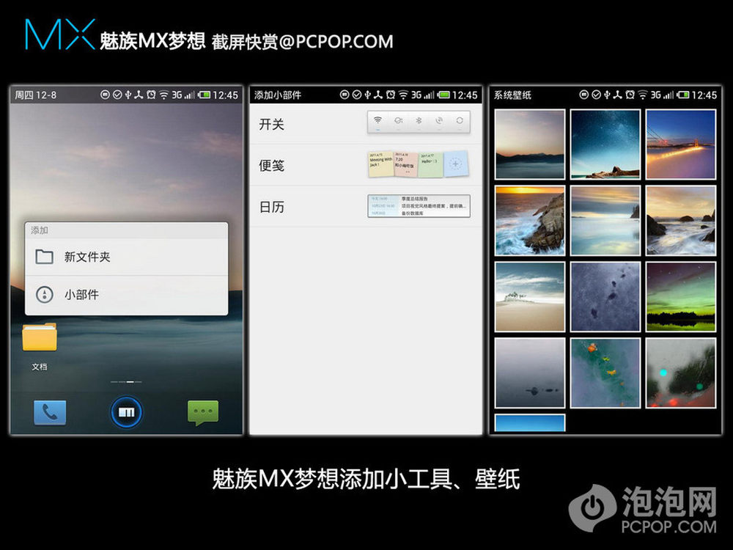Tap the home screen page indicator
This screenshot has height=550, width=733.
tap(126, 382)
